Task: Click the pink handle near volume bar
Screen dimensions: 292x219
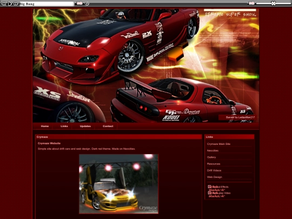Action: (251, 3)
